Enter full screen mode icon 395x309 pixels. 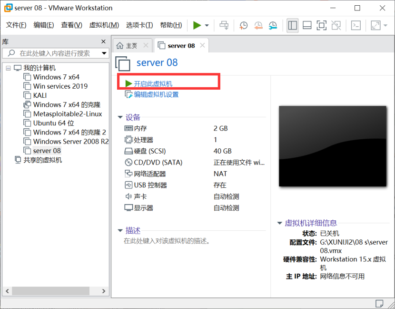pyautogui.click(x=321, y=25)
